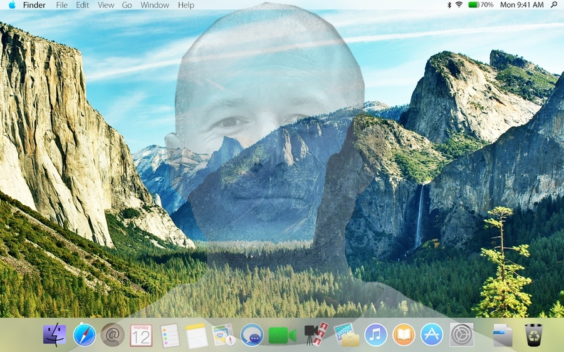This screenshot has height=352, width=564.
Task: Open the Trash in the dock
Action: pyautogui.click(x=534, y=334)
